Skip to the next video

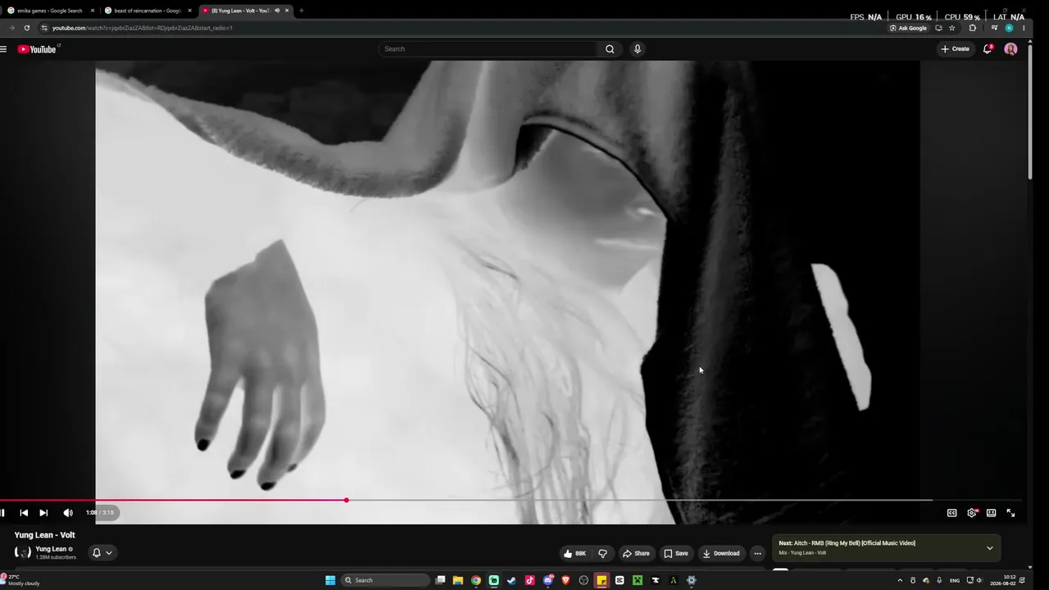click(x=43, y=513)
